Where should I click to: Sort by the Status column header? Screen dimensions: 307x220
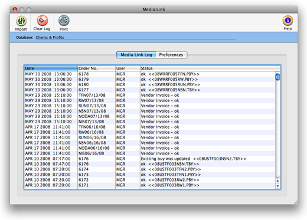click(210, 68)
